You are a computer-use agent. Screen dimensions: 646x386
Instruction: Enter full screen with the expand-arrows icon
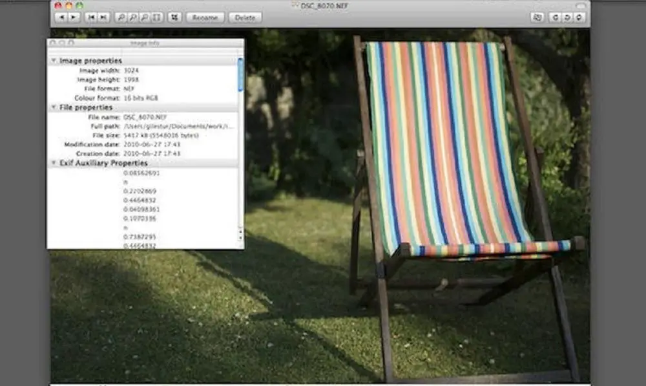pos(173,17)
